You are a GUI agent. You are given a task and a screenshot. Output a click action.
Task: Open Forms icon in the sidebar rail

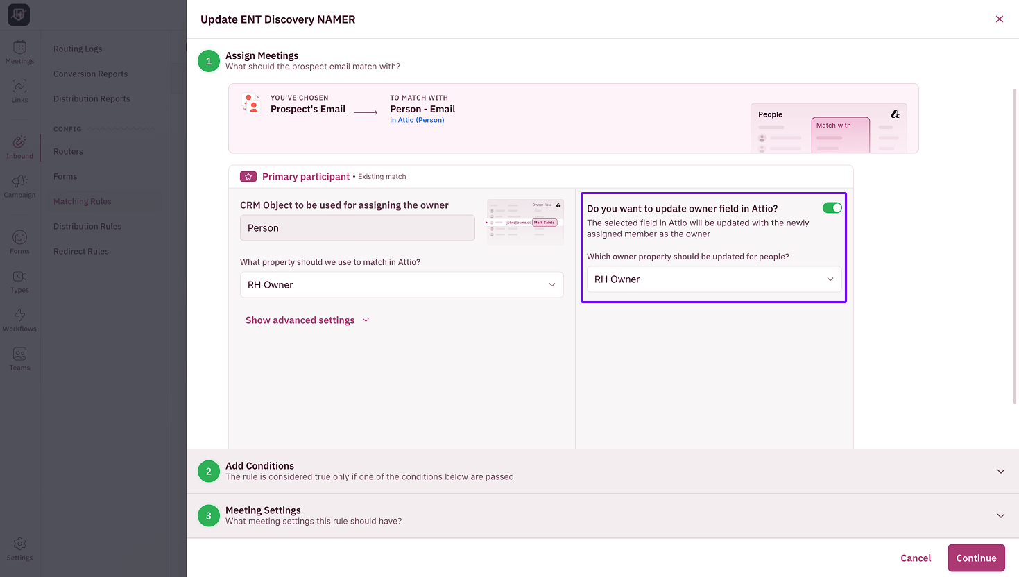(19, 242)
